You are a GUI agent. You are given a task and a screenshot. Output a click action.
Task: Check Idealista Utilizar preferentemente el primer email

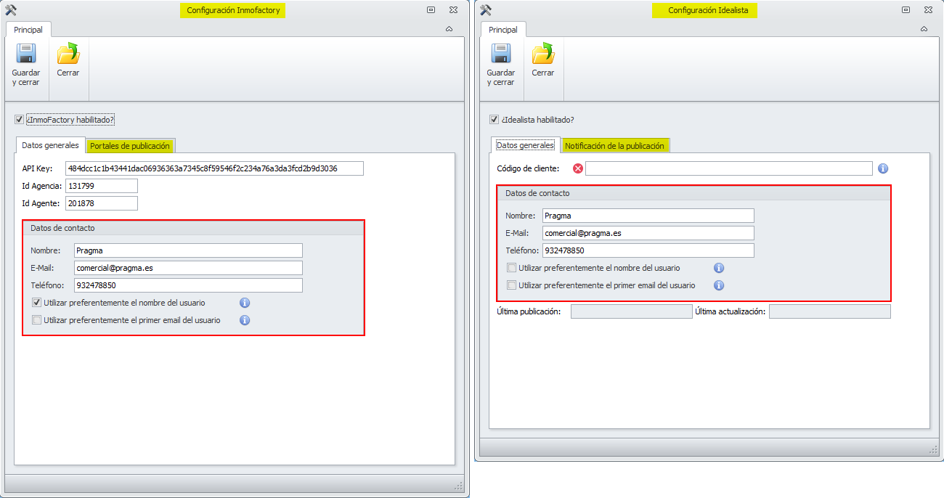tap(512, 285)
